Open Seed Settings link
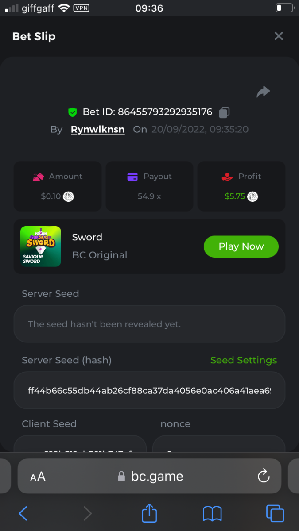 [x=243, y=360]
